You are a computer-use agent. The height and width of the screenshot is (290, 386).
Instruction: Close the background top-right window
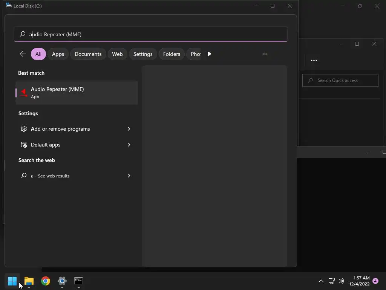pos(377,6)
